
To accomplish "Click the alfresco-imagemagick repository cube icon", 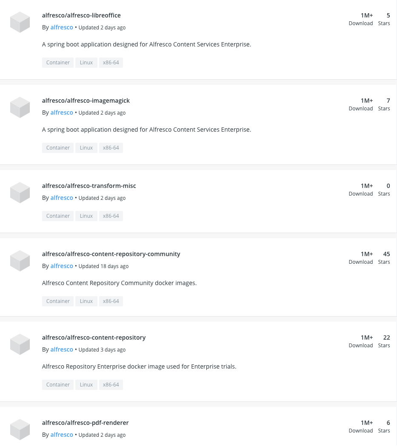I will [x=20, y=107].
